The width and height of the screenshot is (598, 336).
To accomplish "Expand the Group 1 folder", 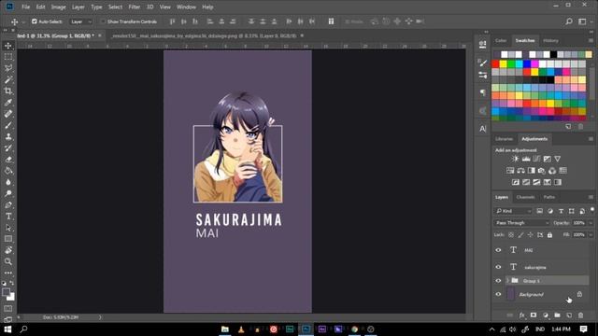I will click(x=507, y=281).
